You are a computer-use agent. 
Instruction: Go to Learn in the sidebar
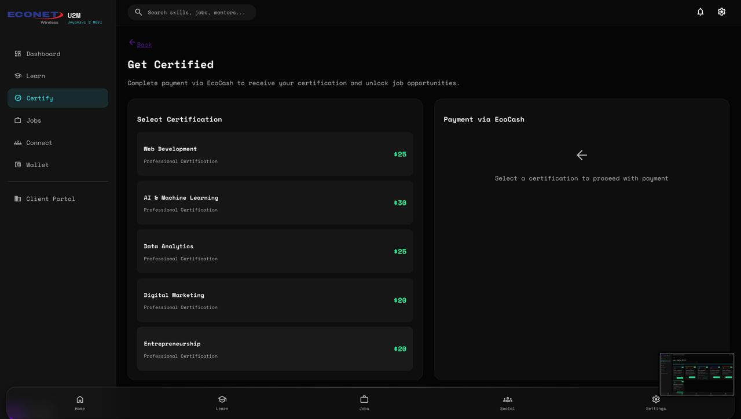[58, 76]
